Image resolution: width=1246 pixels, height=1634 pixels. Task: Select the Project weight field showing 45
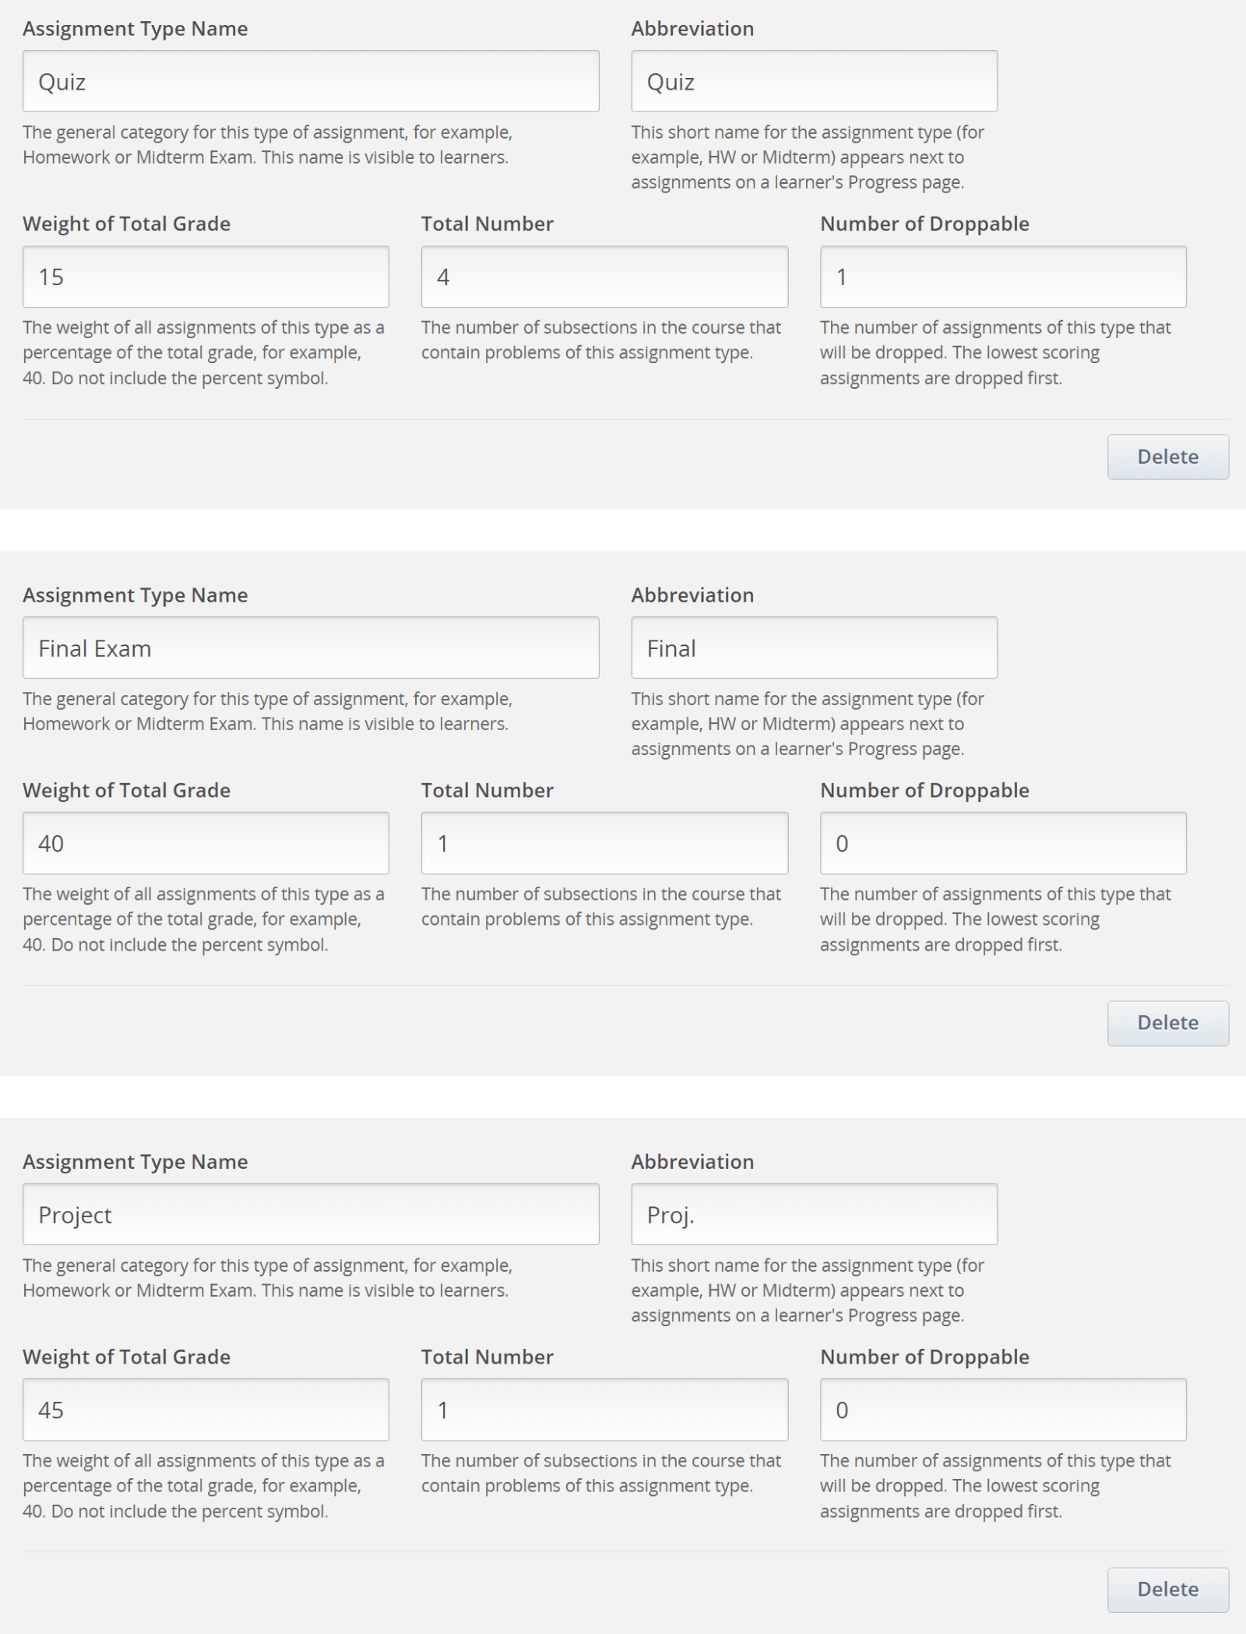click(206, 1409)
